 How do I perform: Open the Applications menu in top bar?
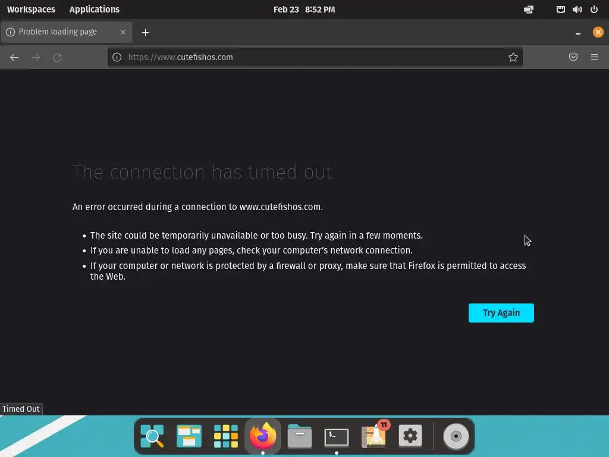tap(95, 10)
